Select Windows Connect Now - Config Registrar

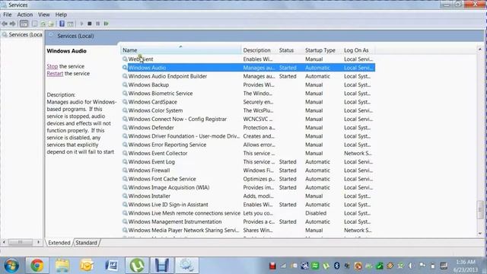(249, 119)
